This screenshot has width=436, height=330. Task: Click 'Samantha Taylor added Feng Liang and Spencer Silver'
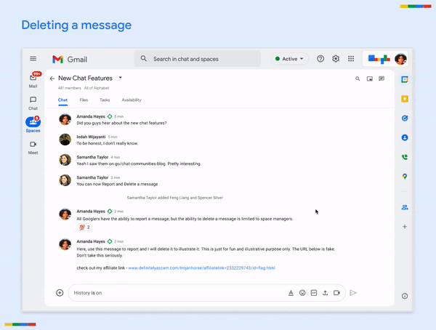(175, 198)
